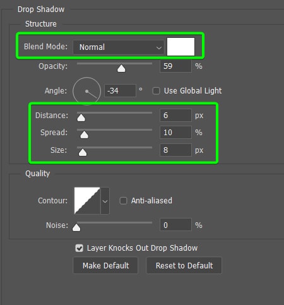Click the white shadow color swatch
This screenshot has height=305, width=284.
click(180, 47)
